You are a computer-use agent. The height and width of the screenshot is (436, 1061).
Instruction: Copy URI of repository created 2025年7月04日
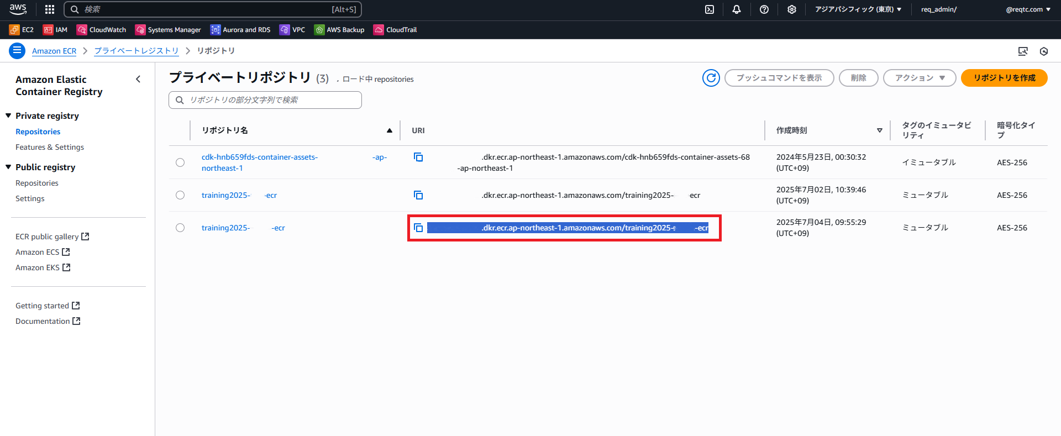coord(418,228)
